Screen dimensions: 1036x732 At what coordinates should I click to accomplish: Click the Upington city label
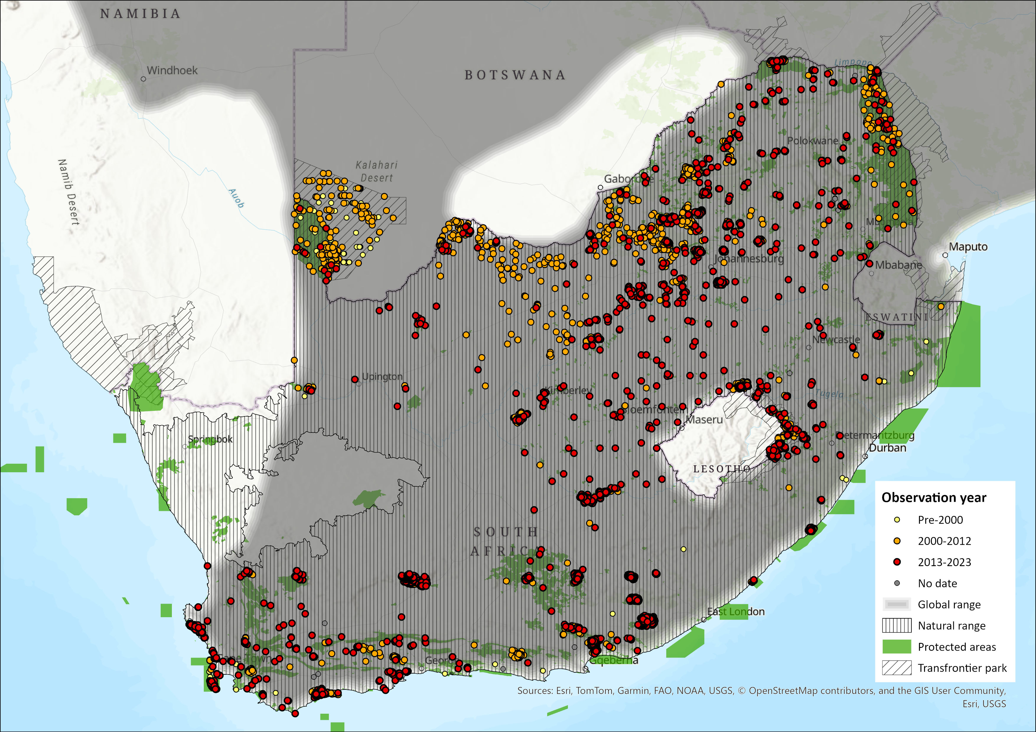click(382, 377)
